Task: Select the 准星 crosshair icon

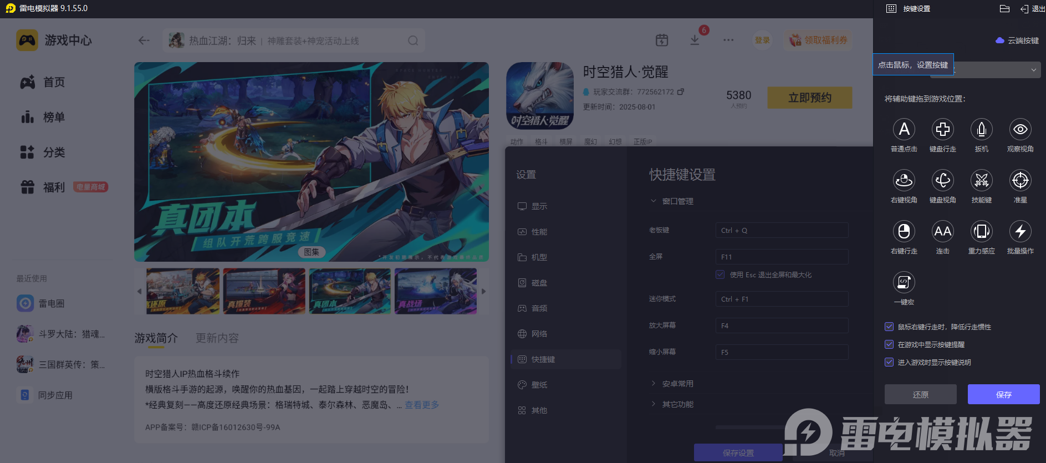Action: (1020, 180)
